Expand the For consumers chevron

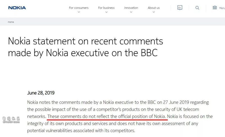[79, 12]
